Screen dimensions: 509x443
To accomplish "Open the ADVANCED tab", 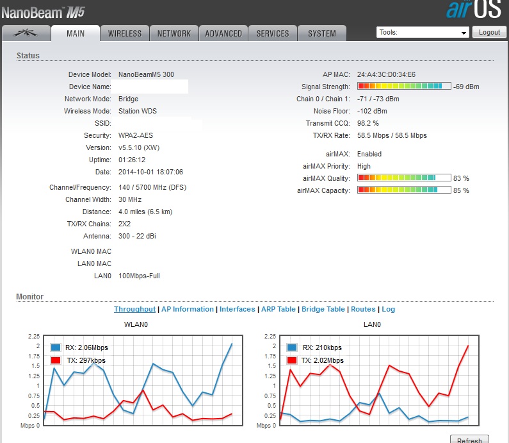I will click(x=223, y=33).
